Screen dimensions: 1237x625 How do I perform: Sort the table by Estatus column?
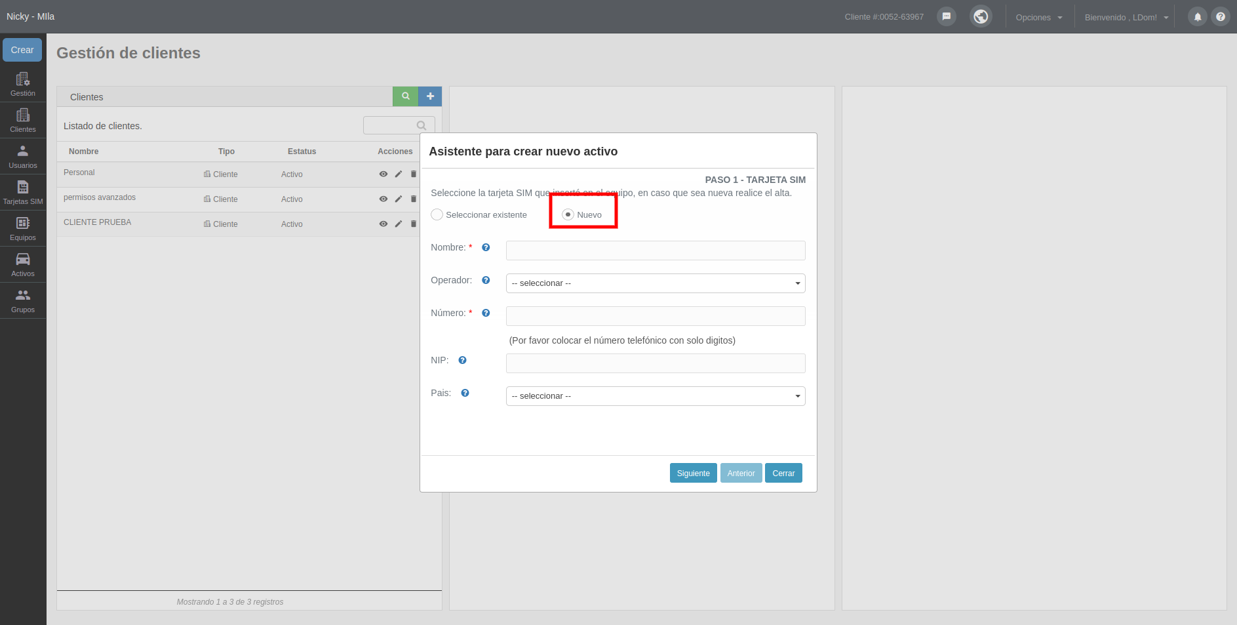pos(302,151)
